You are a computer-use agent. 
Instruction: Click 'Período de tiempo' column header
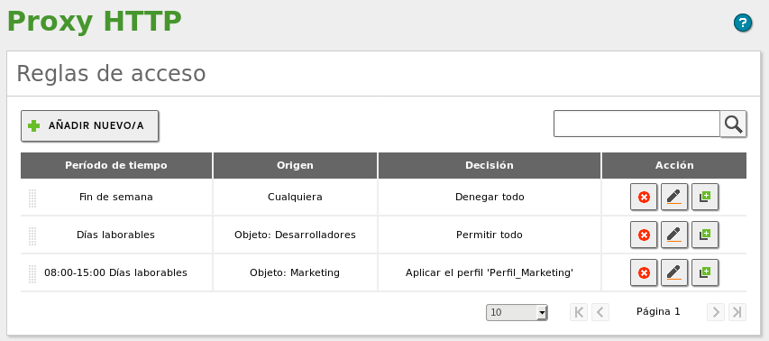116,165
